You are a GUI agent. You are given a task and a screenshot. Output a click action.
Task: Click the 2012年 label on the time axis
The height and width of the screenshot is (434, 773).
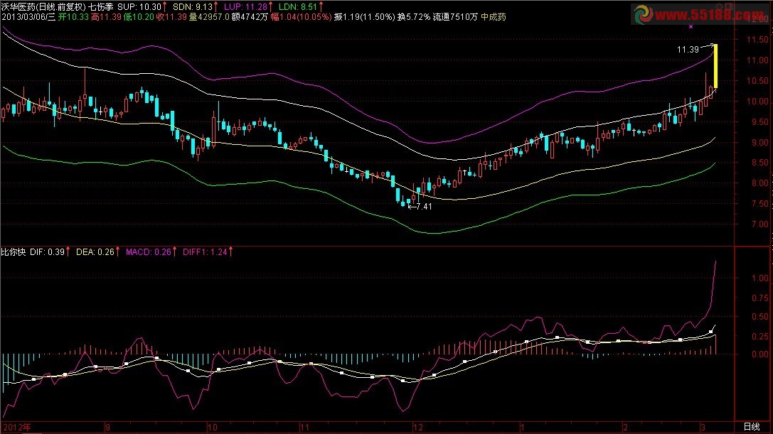17,427
